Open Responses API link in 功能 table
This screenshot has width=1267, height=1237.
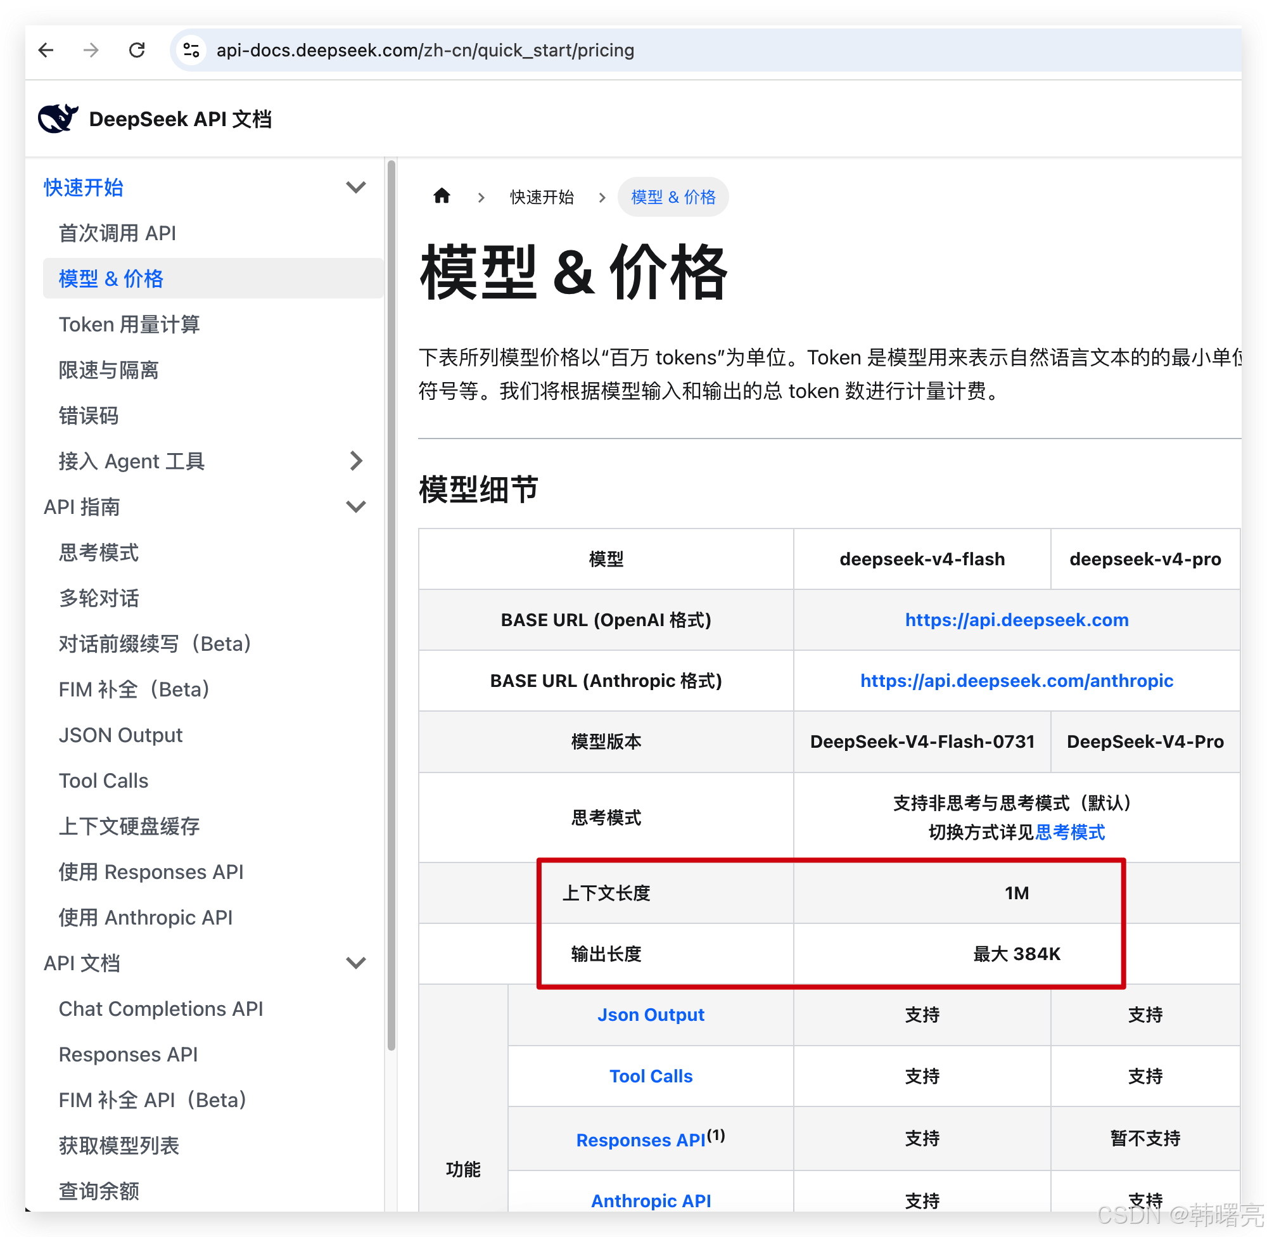640,1139
